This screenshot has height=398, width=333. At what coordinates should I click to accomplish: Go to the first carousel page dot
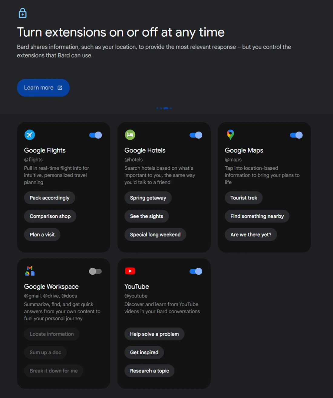[x=157, y=108]
